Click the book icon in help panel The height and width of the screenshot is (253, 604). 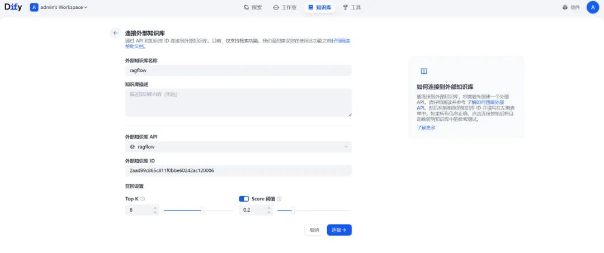pos(424,71)
